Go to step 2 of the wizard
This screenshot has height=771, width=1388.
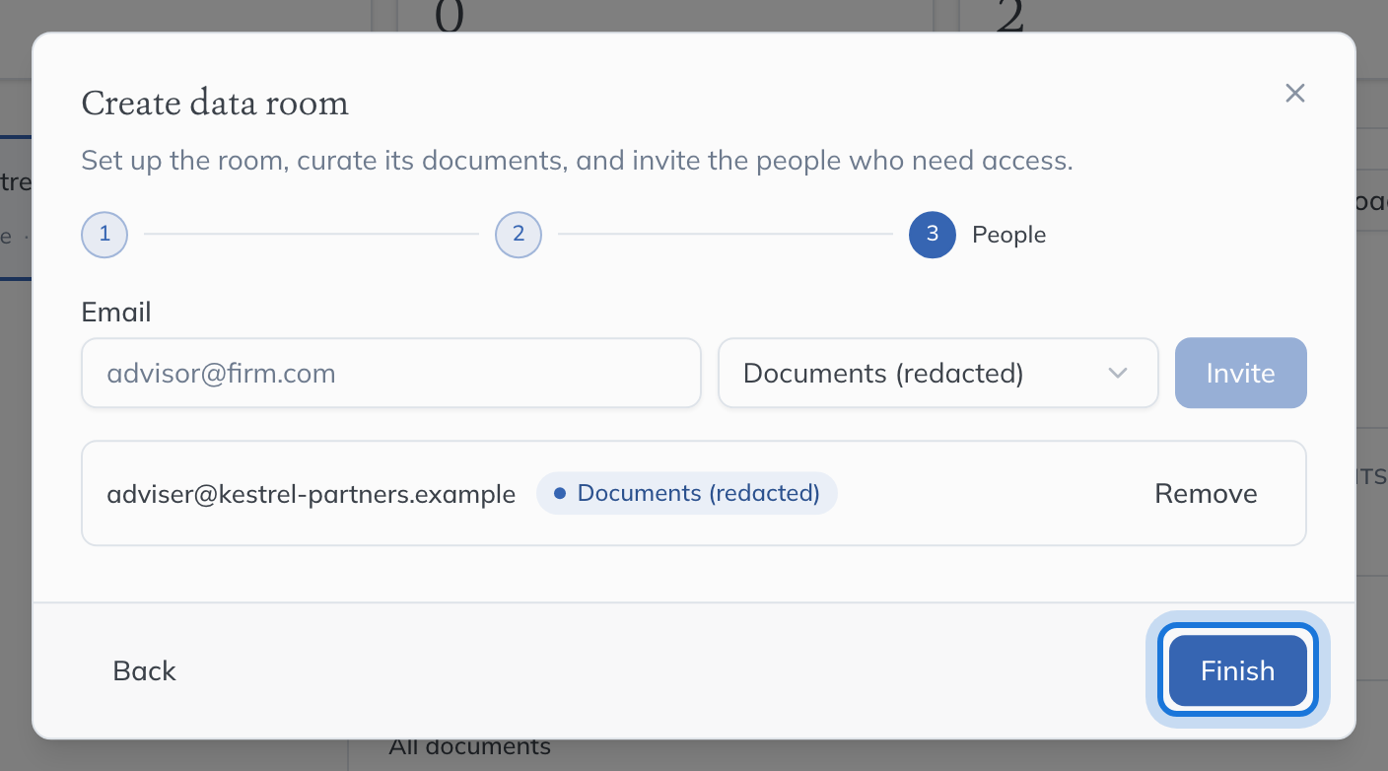(519, 235)
